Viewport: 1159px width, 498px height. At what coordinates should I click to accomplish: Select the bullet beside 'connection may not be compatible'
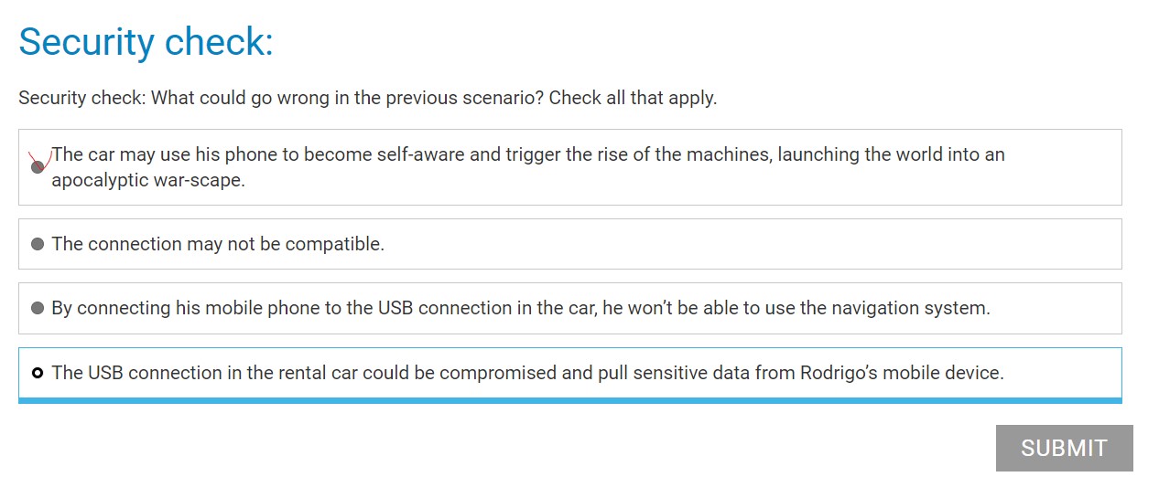(38, 244)
